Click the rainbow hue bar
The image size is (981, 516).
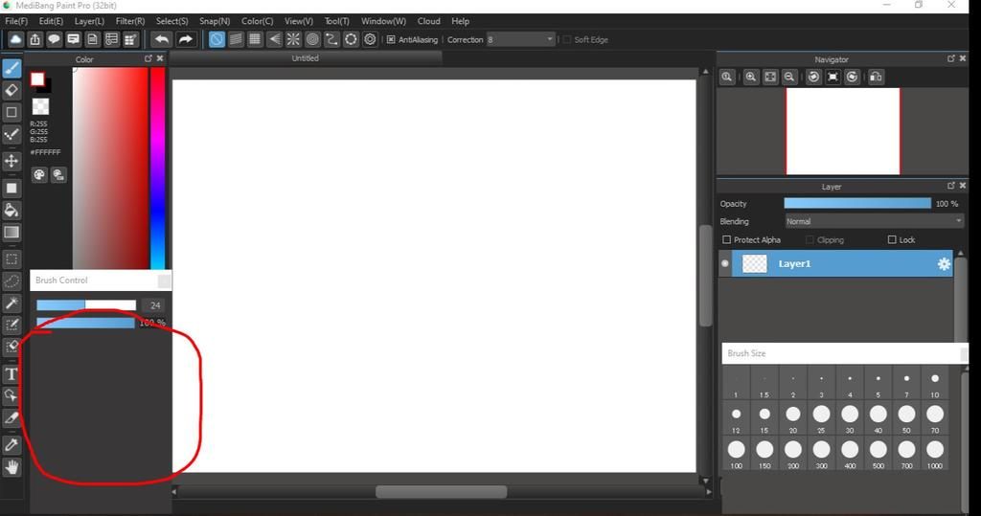(x=158, y=168)
